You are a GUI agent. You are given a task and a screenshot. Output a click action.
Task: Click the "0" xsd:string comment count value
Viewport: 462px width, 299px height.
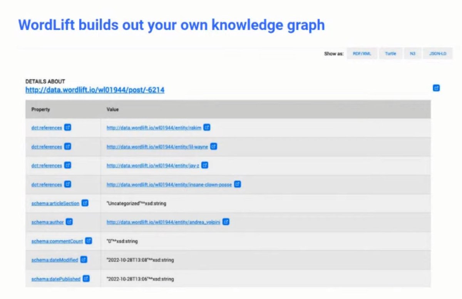(x=122, y=241)
